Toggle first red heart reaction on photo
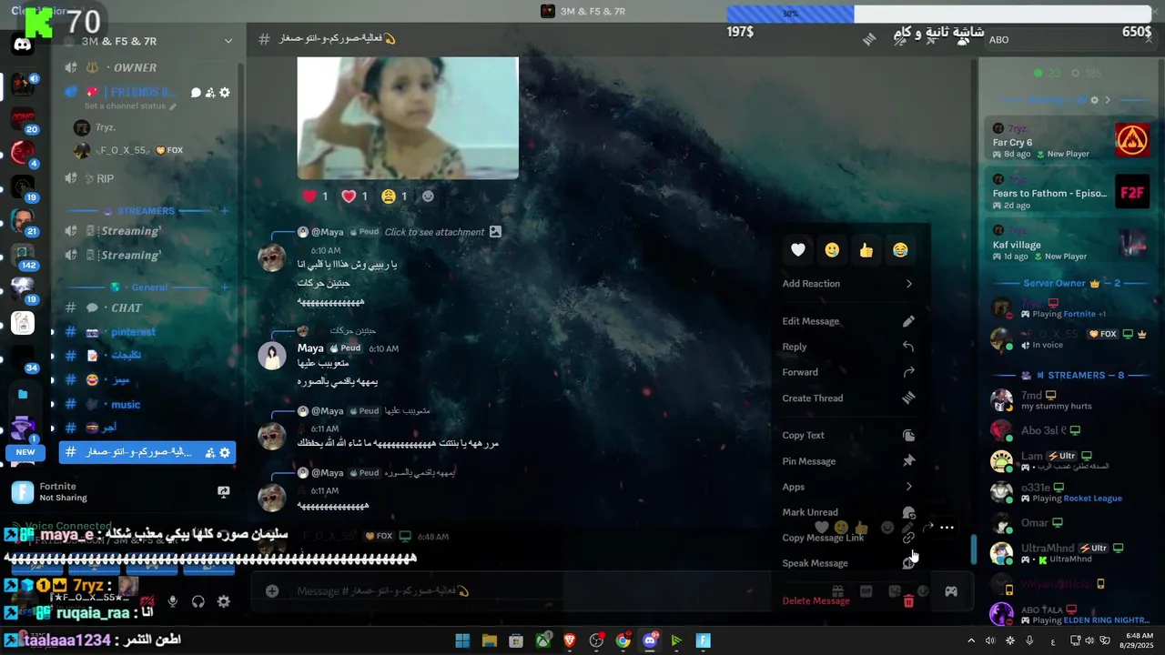The height and width of the screenshot is (655, 1165). pos(316,196)
